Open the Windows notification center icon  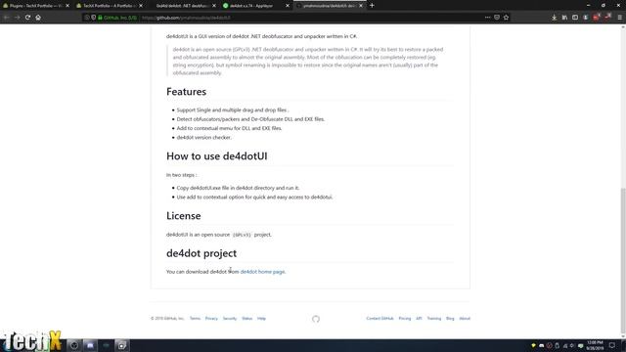point(612,345)
